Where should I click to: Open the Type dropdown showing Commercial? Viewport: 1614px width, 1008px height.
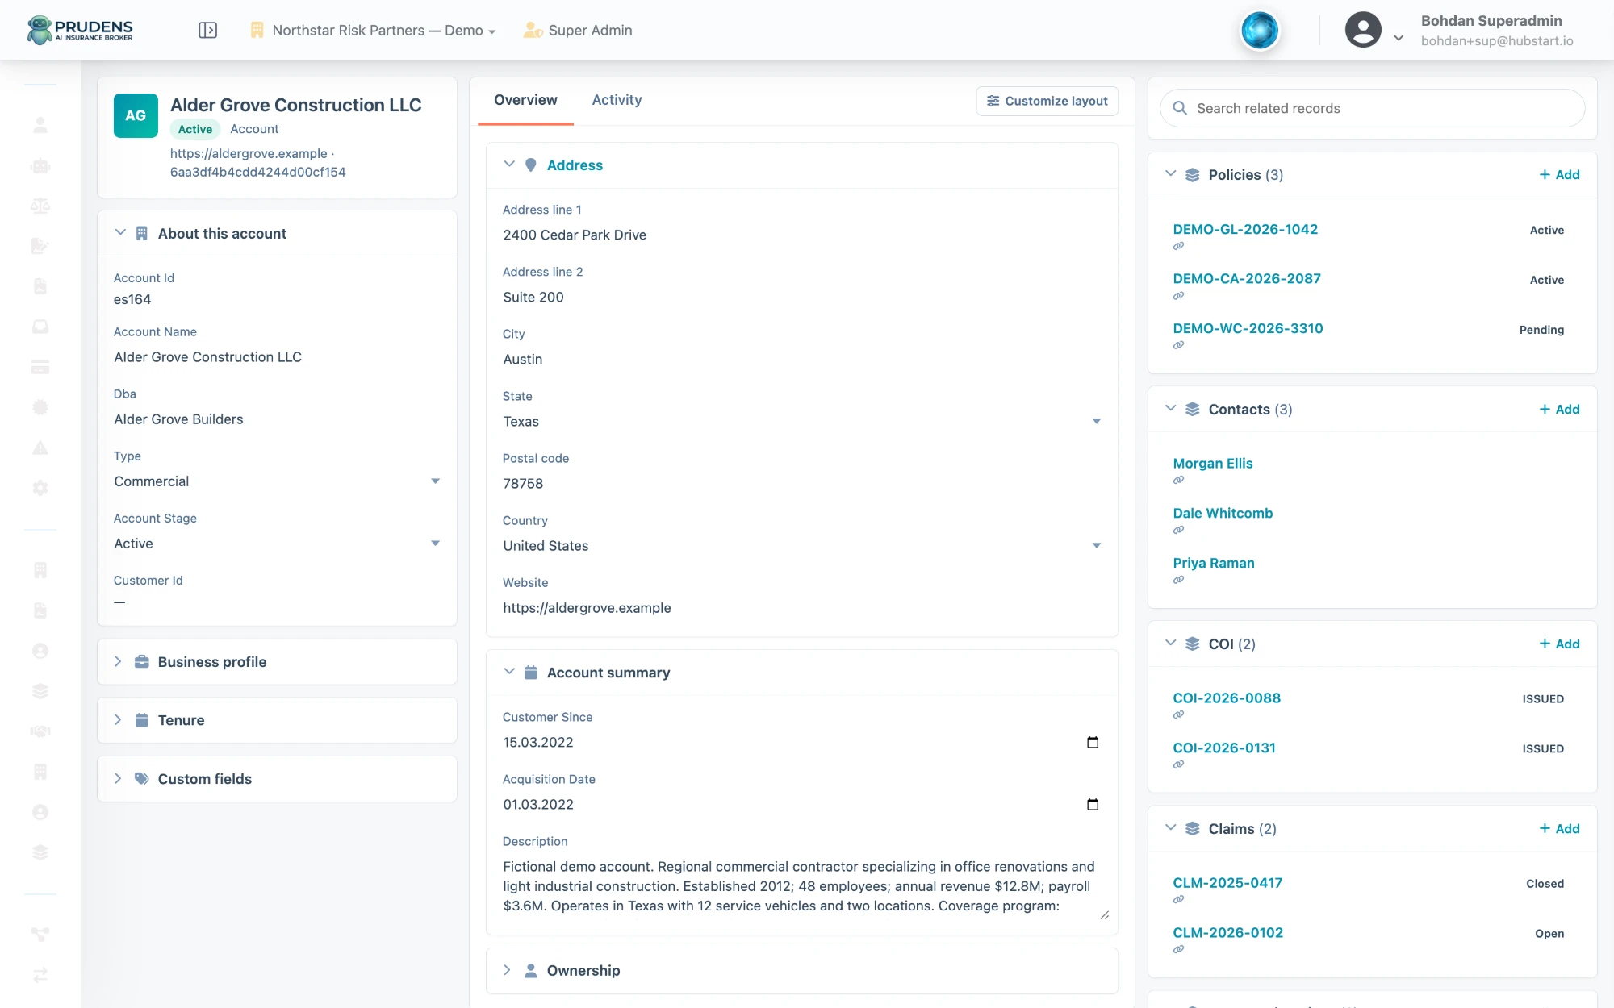277,481
